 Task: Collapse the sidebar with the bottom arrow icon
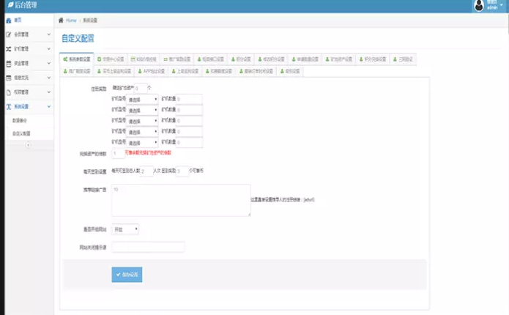tap(27, 145)
